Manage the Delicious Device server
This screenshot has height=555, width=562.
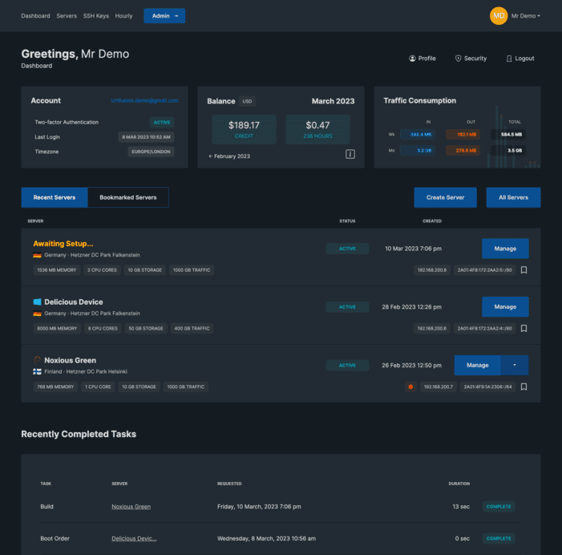click(505, 307)
